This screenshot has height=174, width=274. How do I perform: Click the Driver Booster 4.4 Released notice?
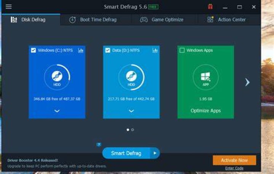pos(32,160)
